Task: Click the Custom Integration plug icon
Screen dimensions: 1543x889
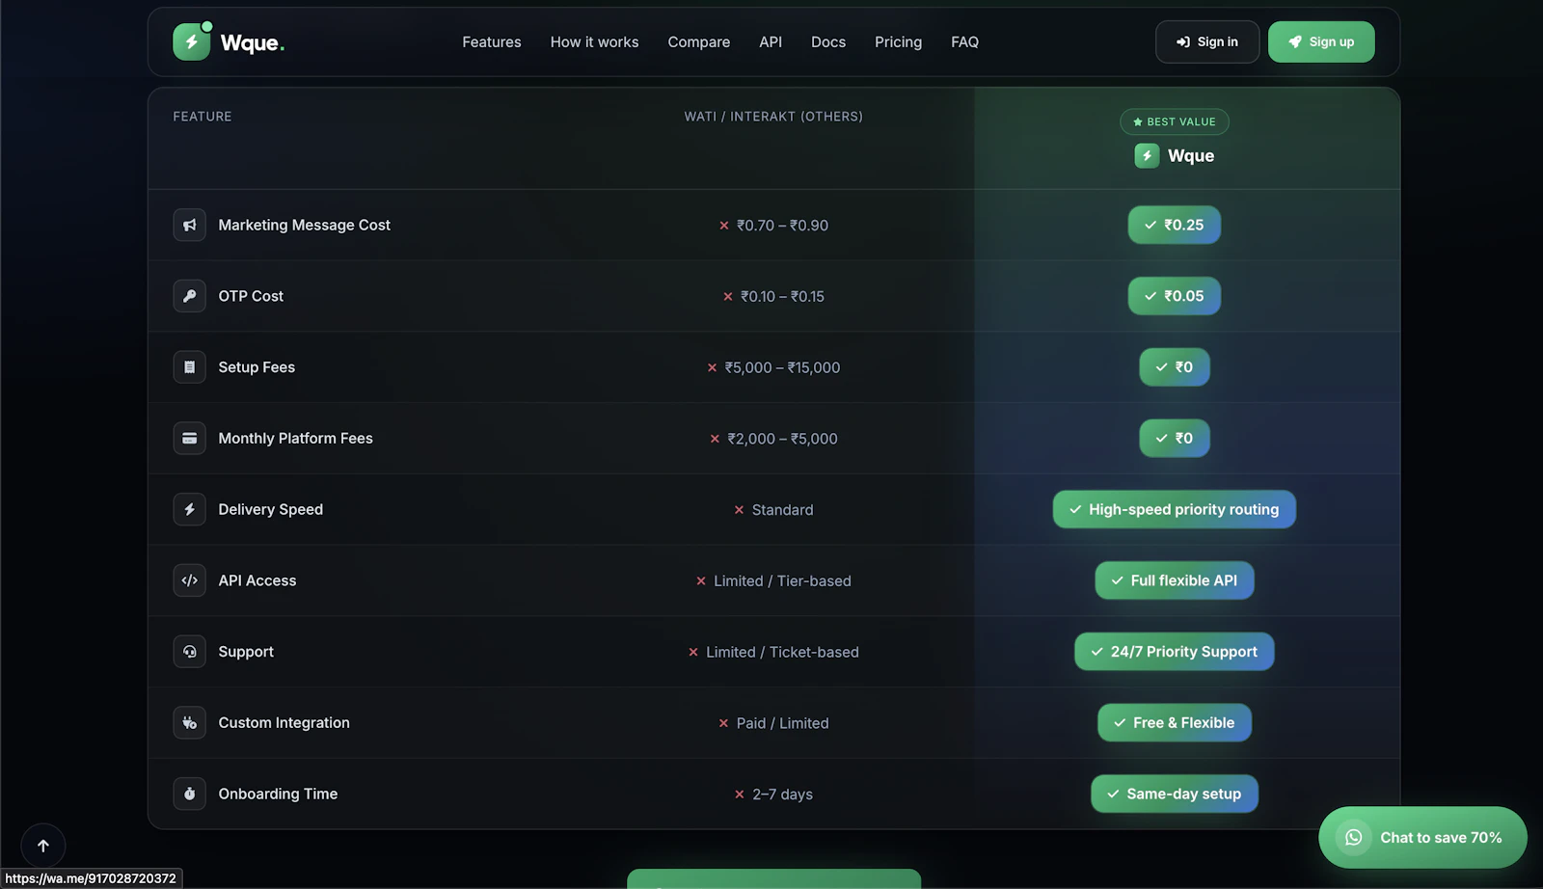Action: (189, 722)
